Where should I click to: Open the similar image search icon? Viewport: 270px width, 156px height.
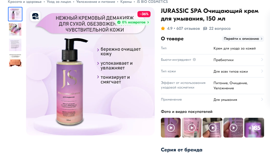pos(35,16)
